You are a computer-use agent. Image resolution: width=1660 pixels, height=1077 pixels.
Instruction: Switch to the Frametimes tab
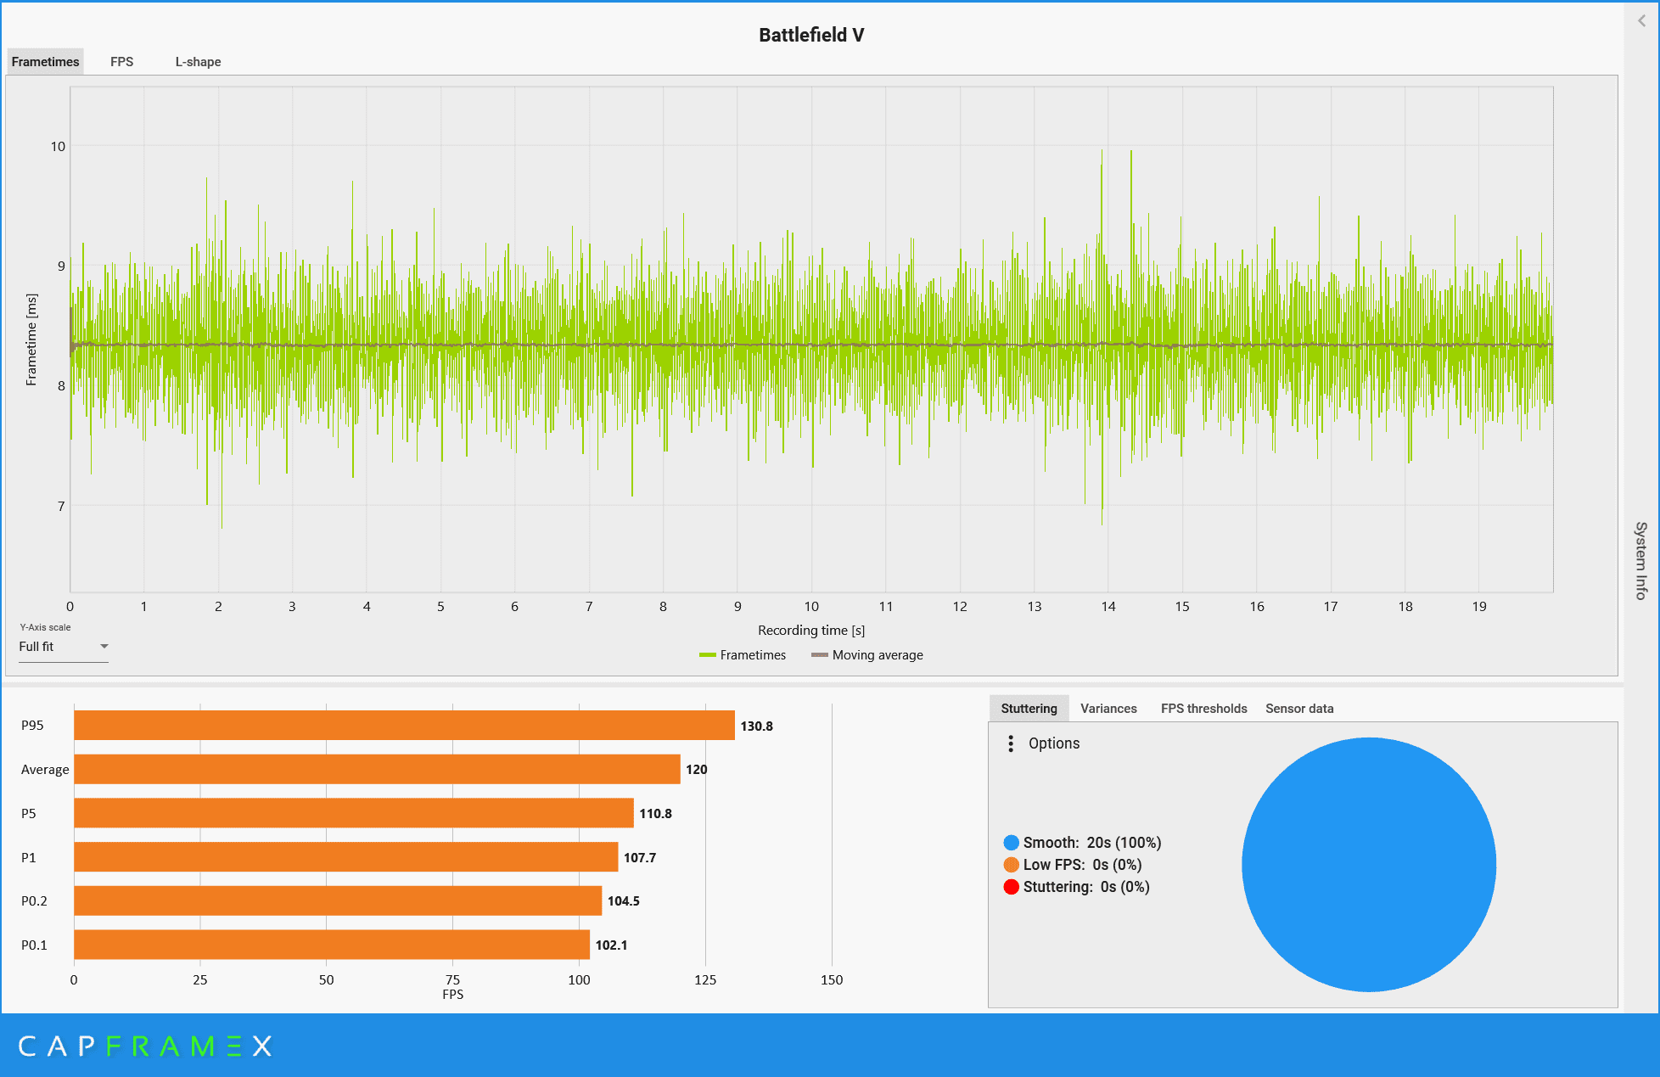[46, 62]
